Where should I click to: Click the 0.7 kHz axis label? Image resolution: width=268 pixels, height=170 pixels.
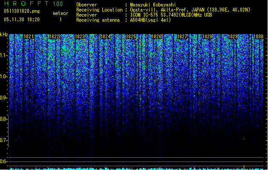coord(3,140)
